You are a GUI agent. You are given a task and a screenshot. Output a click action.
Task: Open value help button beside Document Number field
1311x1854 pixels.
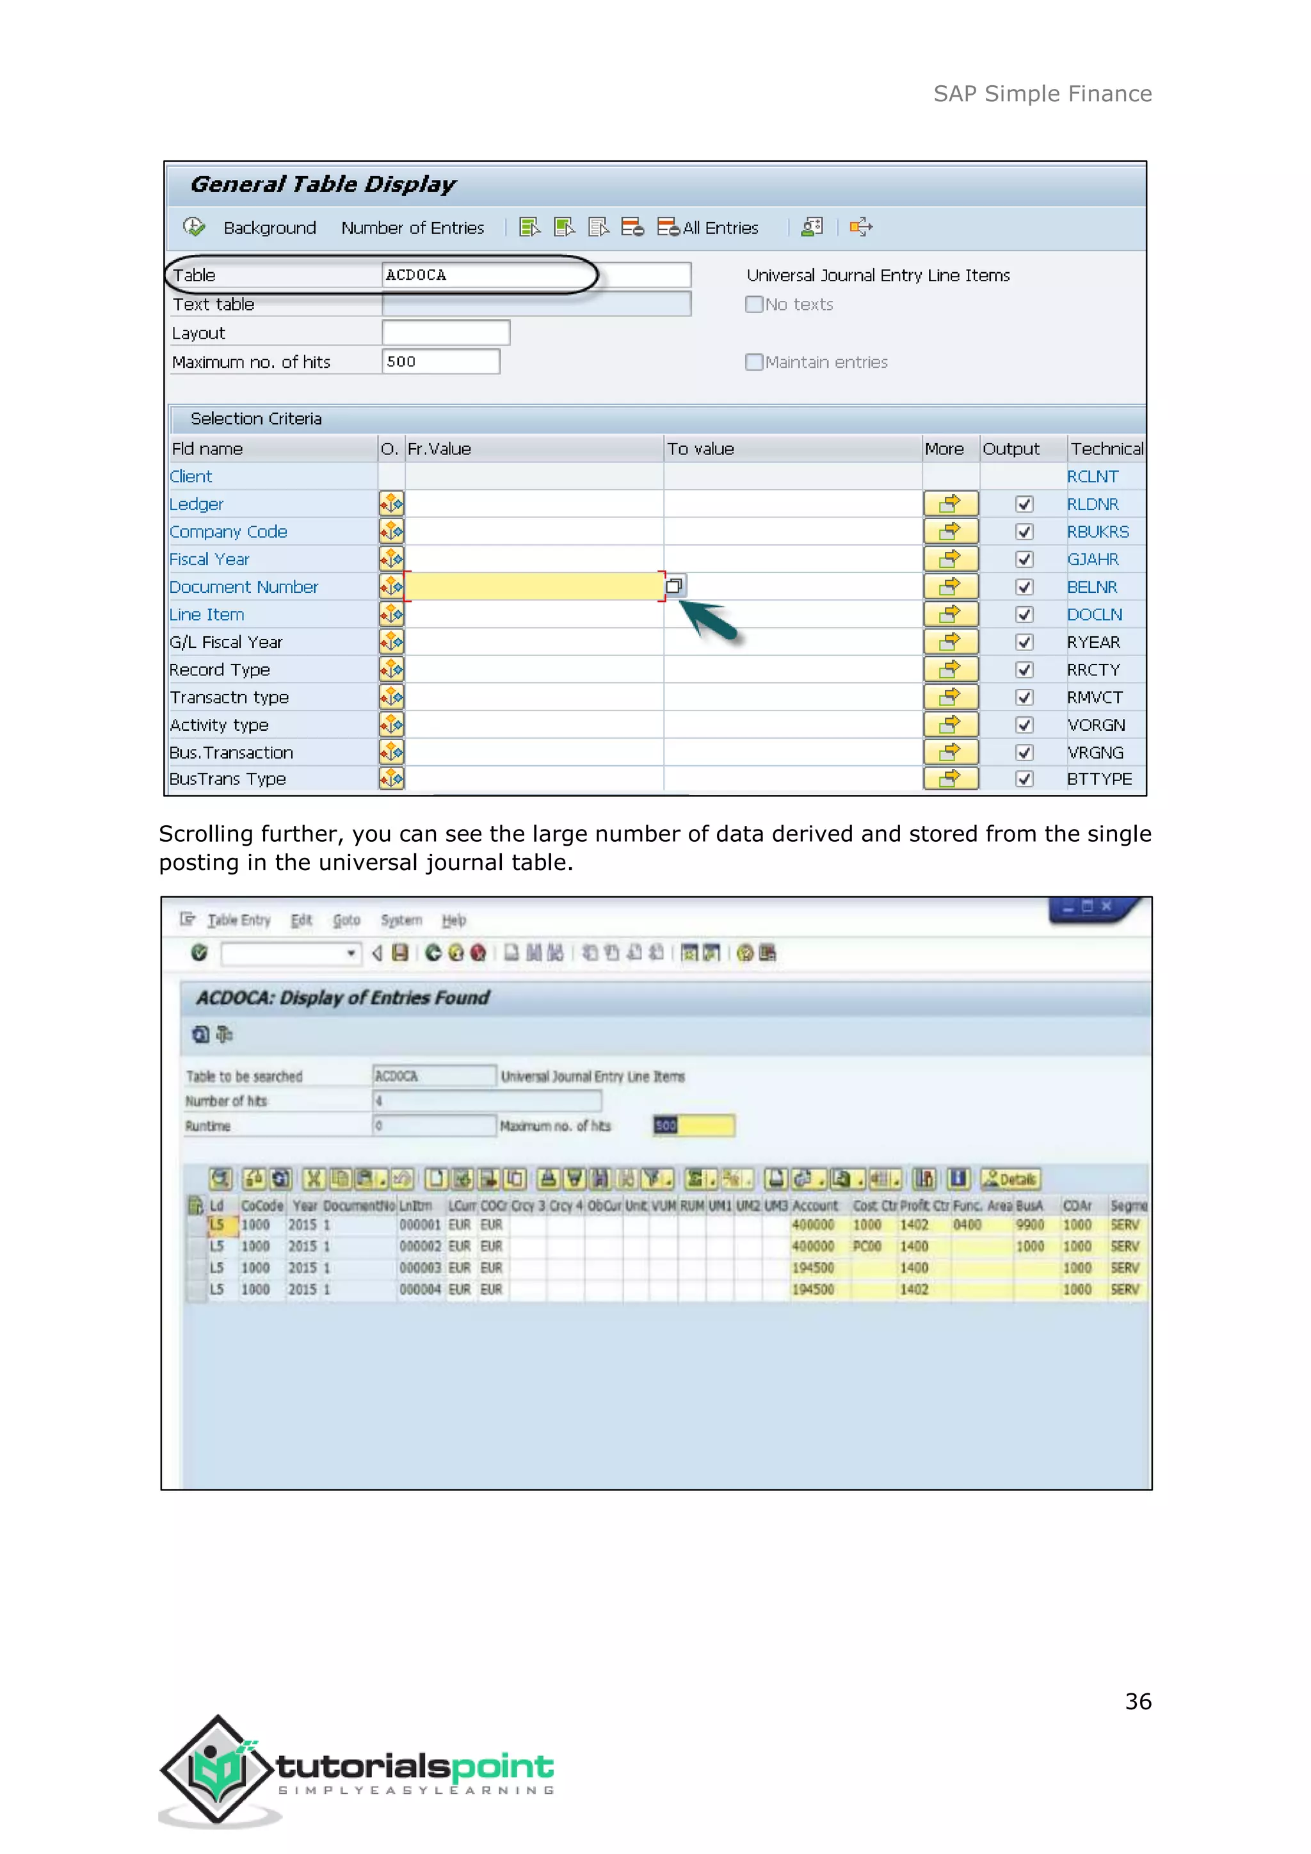pyautogui.click(x=674, y=585)
